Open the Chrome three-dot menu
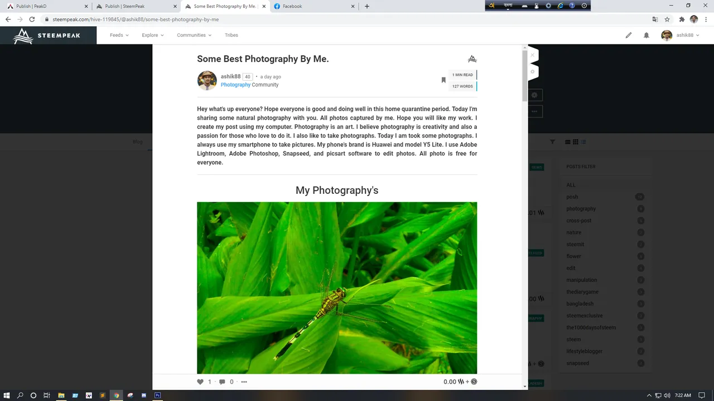 point(706,19)
